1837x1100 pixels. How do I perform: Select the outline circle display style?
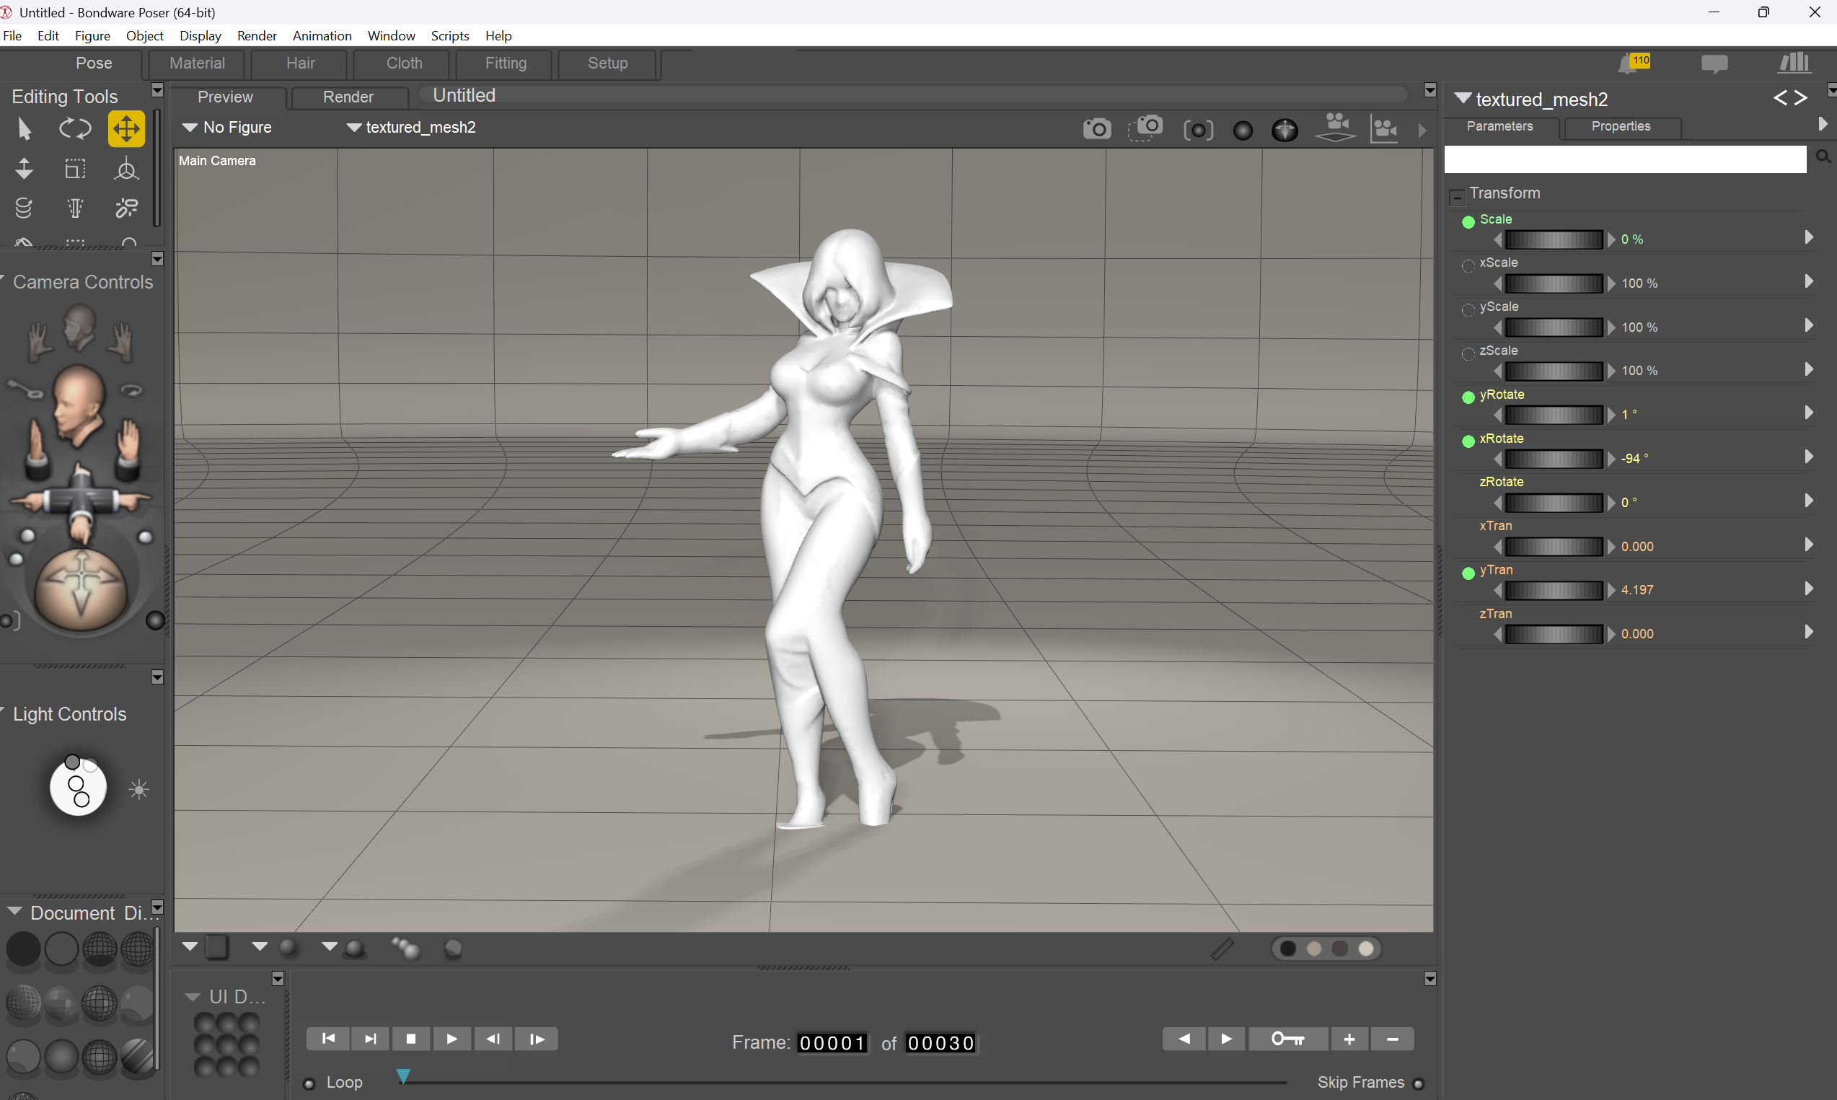(61, 949)
